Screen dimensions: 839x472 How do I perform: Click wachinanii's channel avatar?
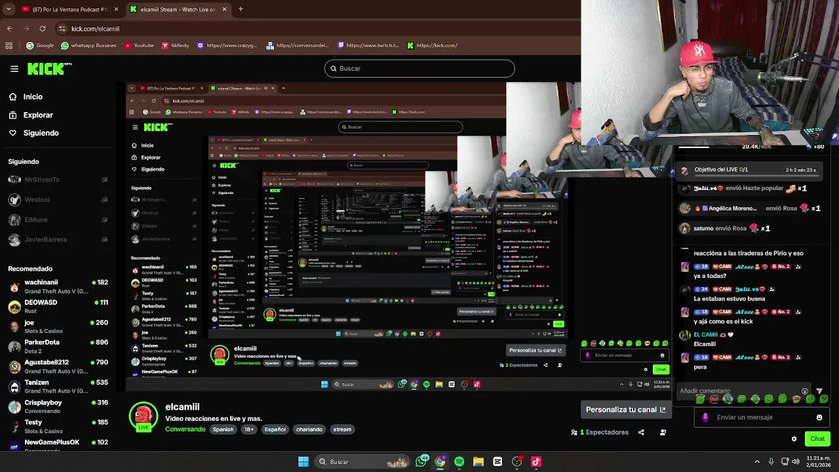click(x=14, y=286)
